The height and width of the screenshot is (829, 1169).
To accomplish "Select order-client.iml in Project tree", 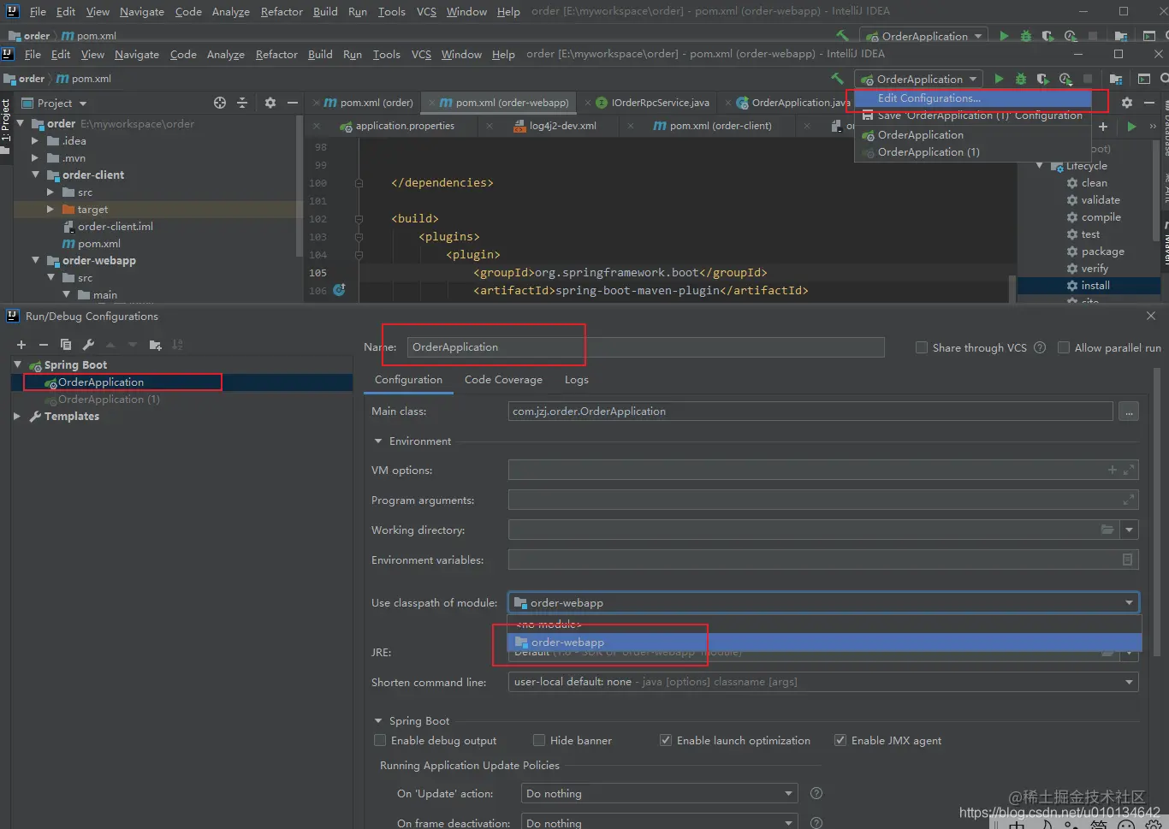I will click(x=116, y=227).
